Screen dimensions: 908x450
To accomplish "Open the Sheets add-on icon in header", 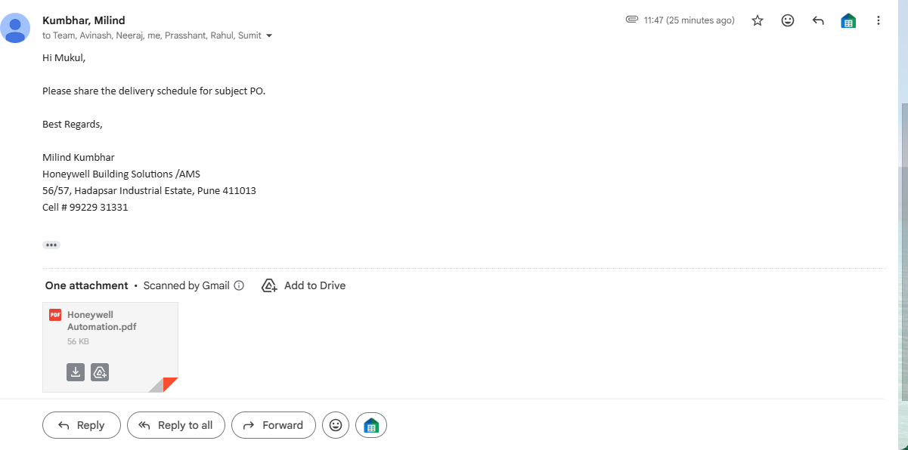I will coord(848,21).
